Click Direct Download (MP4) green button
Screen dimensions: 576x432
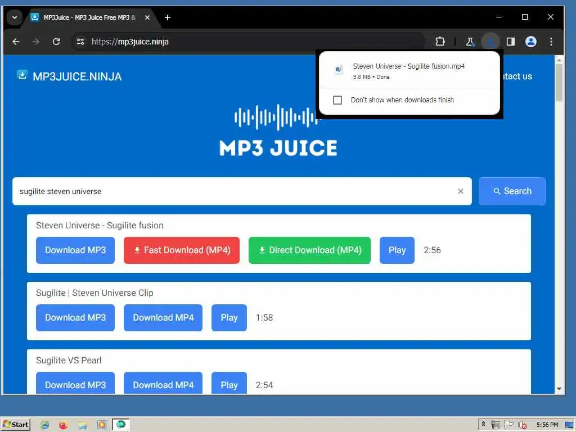pyautogui.click(x=309, y=250)
